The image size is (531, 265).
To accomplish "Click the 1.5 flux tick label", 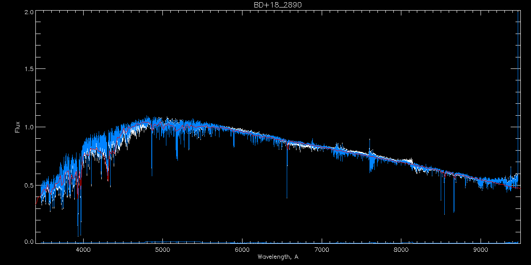I will coord(29,69).
